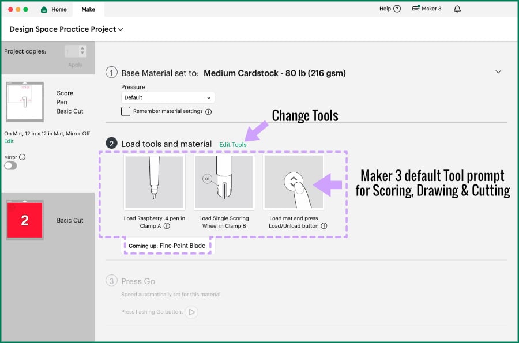Click the Single Scoring Wheel illustration
The width and height of the screenshot is (519, 343).
pyautogui.click(x=224, y=182)
